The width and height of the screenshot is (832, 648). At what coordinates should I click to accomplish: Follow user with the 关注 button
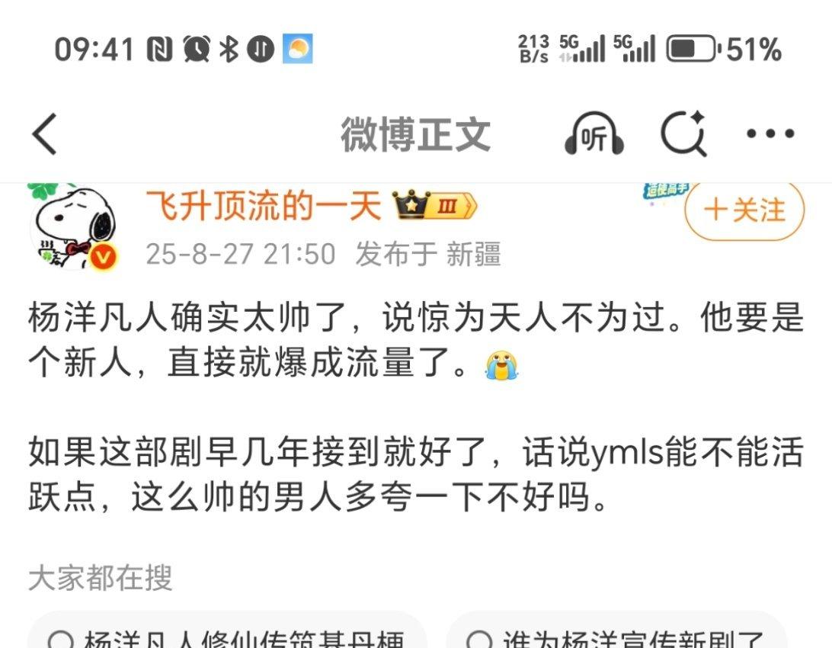coord(744,210)
